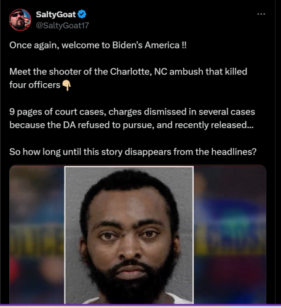The width and height of the screenshot is (281, 308).
Task: Click the purple bar below the image
Action: [x=140, y=306]
